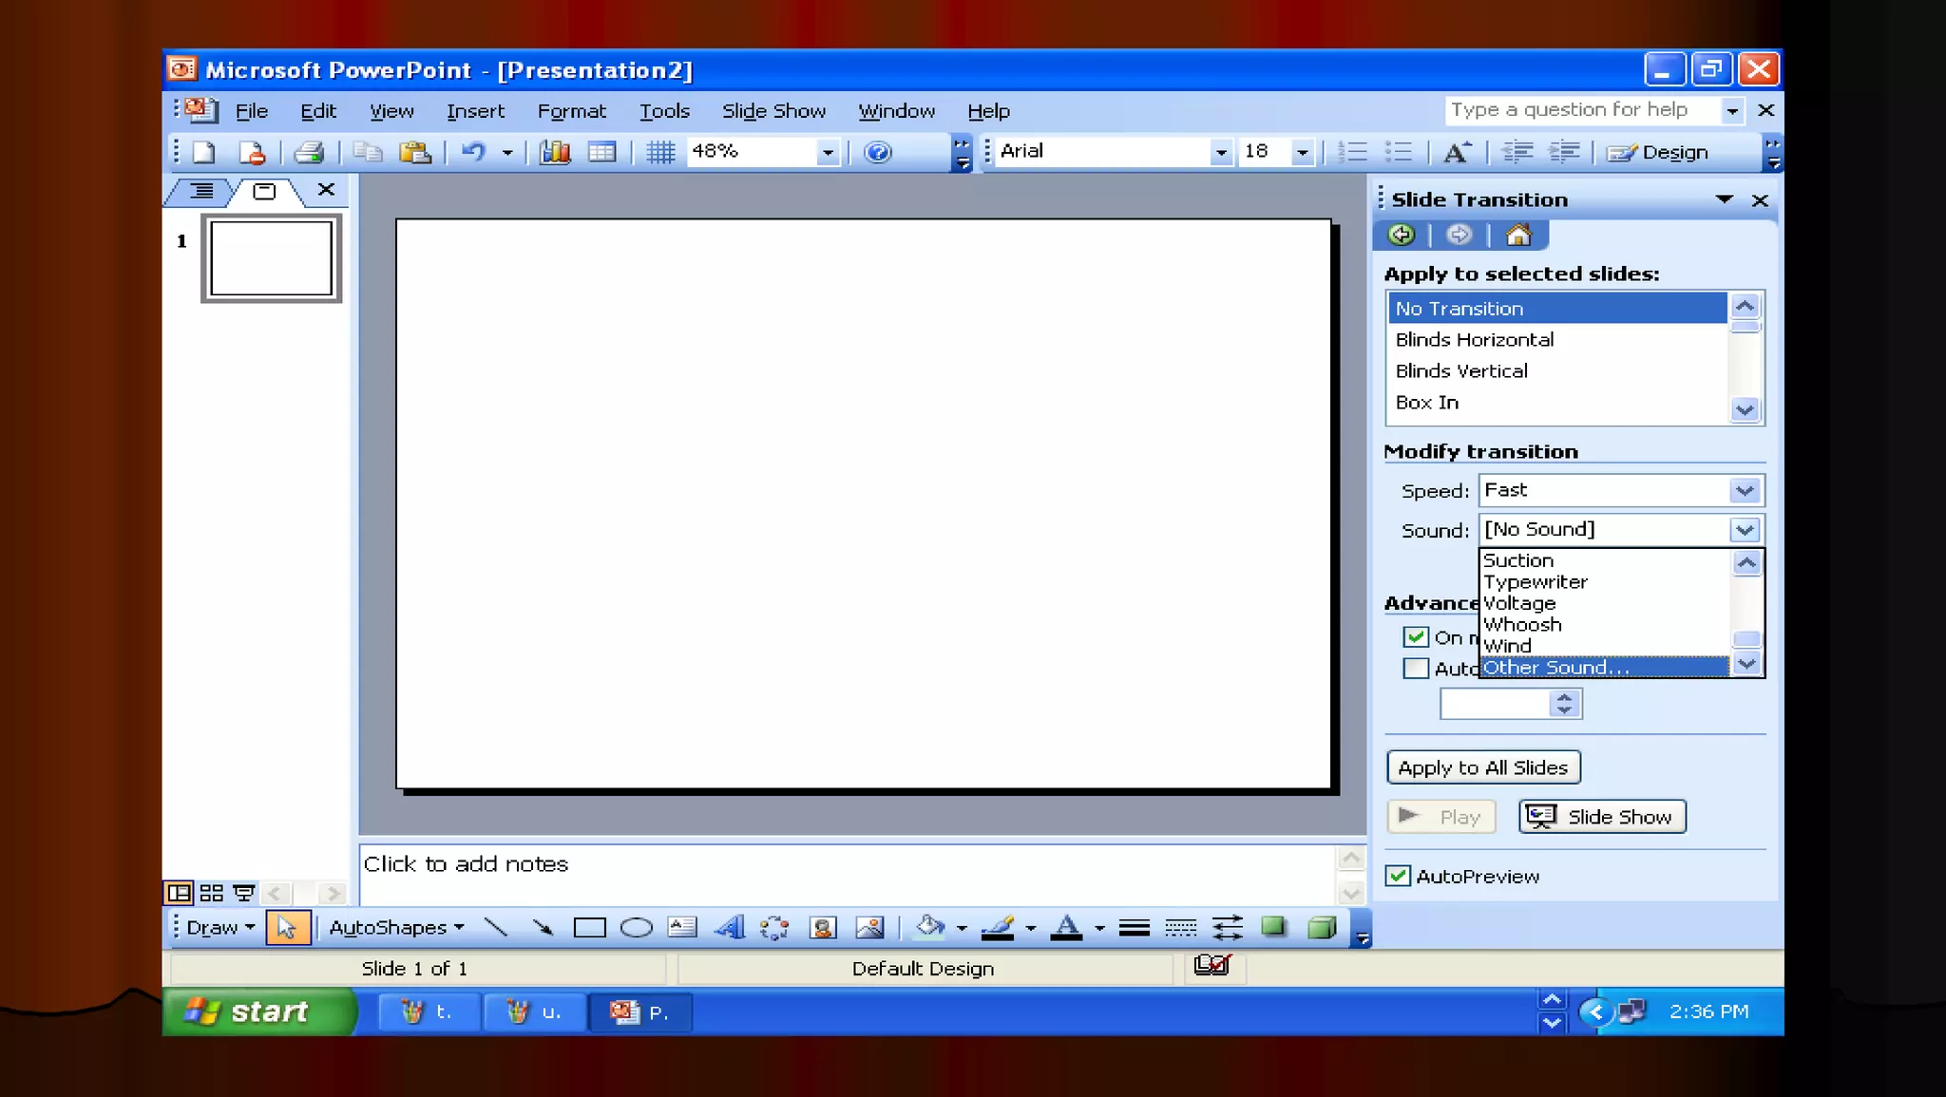
Task: Enable the Automatically after checkbox
Action: (1416, 669)
